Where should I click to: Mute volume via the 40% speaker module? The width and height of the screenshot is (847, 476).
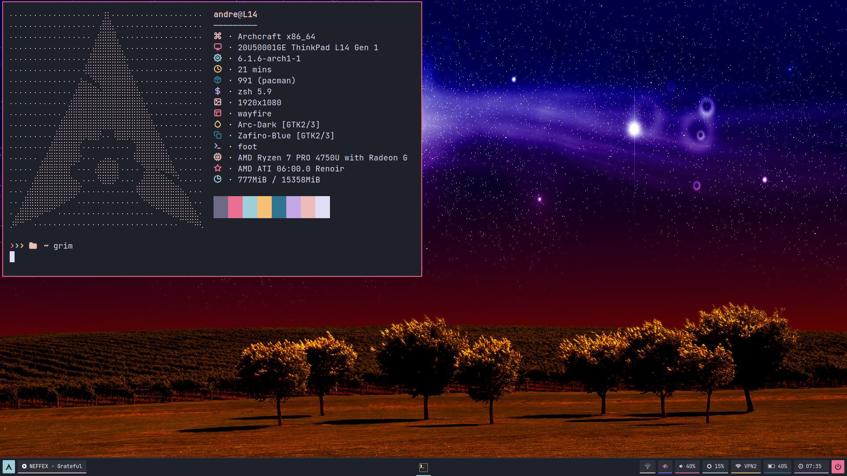pos(687,466)
